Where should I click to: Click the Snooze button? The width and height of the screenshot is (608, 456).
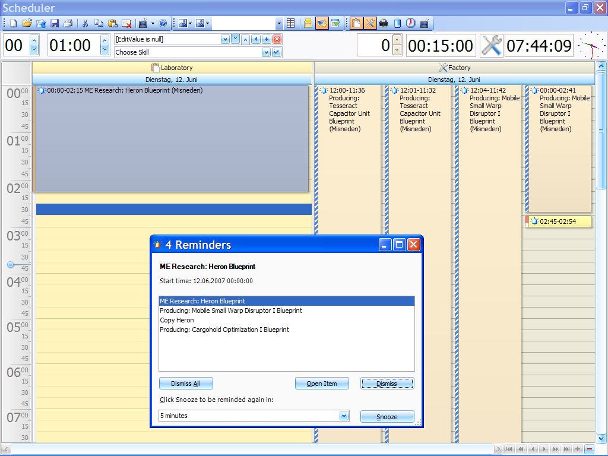coord(387,417)
